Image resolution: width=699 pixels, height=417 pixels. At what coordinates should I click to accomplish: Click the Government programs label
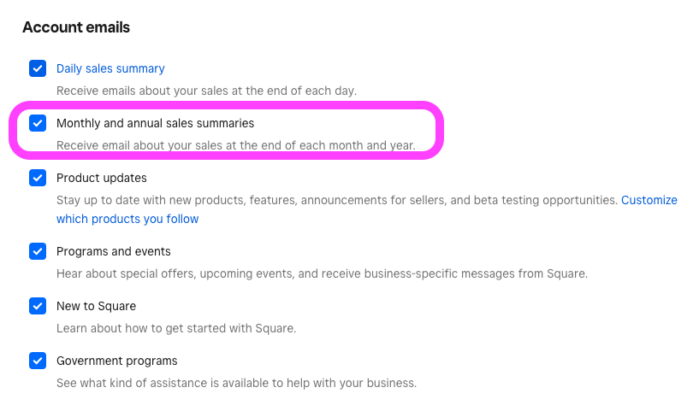(117, 361)
